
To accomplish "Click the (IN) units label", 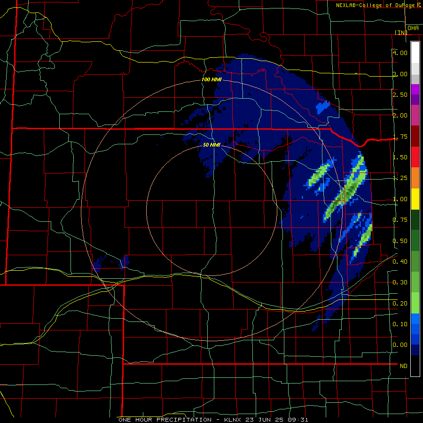I will 401,32.
